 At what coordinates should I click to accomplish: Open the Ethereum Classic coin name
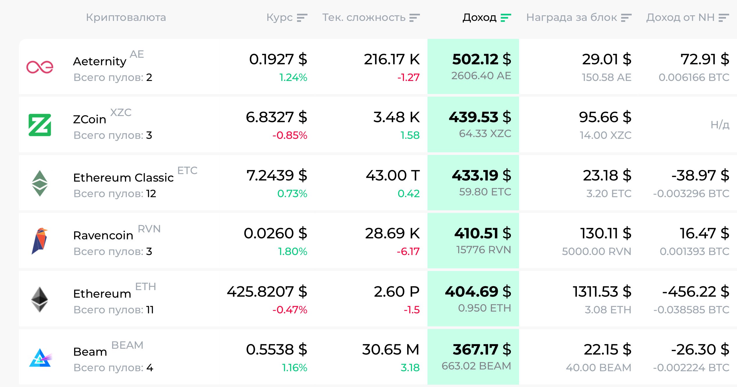tap(124, 177)
